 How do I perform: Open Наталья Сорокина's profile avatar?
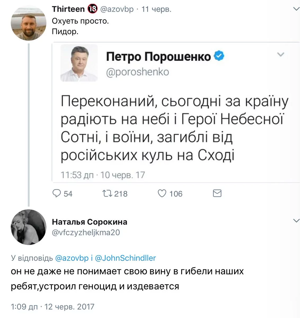click(x=28, y=227)
